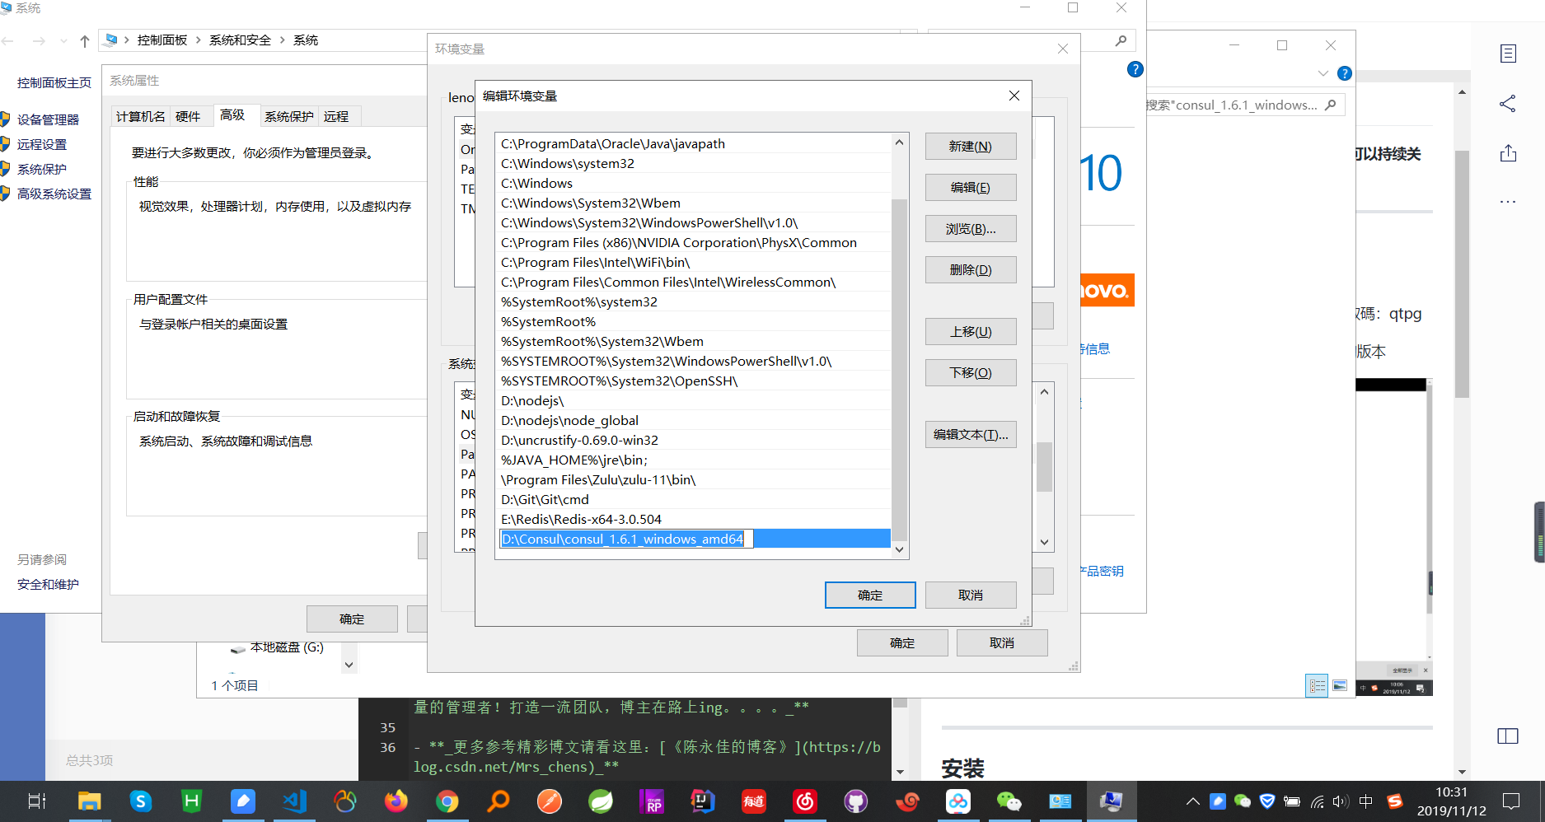
Task: Open NetEase Cloud Music from the taskbar
Action: click(x=804, y=801)
